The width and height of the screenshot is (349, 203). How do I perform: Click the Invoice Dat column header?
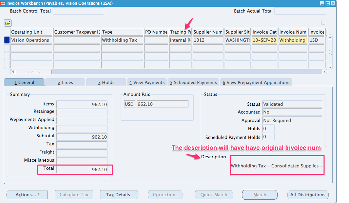265,32
